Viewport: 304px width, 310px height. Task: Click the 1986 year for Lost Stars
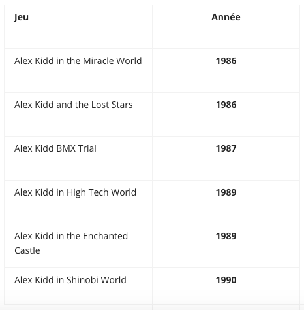click(x=226, y=105)
